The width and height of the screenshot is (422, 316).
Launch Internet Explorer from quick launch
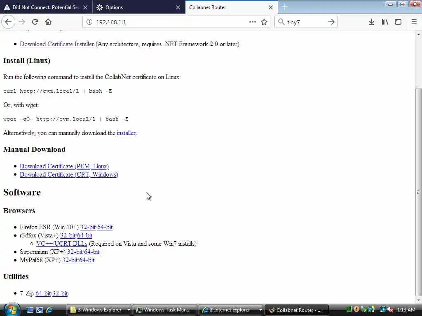click(x=49, y=310)
